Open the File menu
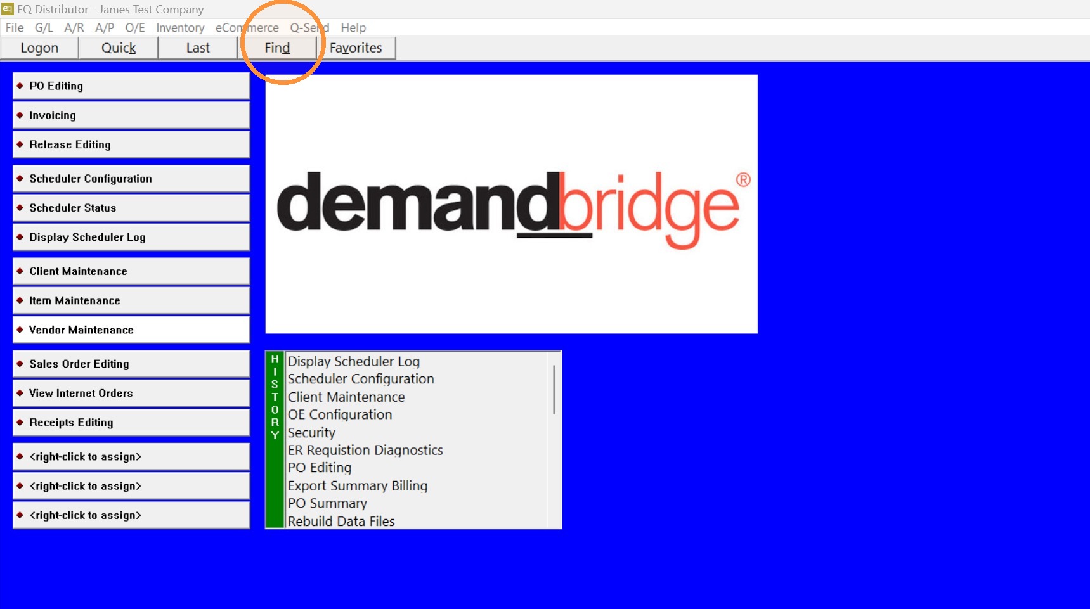This screenshot has width=1090, height=609. click(15, 28)
